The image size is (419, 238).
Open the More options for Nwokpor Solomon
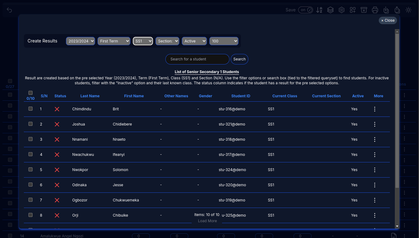pyautogui.click(x=374, y=170)
